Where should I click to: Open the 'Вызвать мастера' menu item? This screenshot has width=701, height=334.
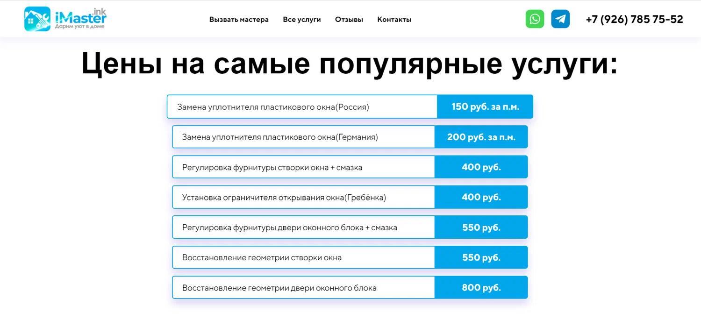[239, 19]
